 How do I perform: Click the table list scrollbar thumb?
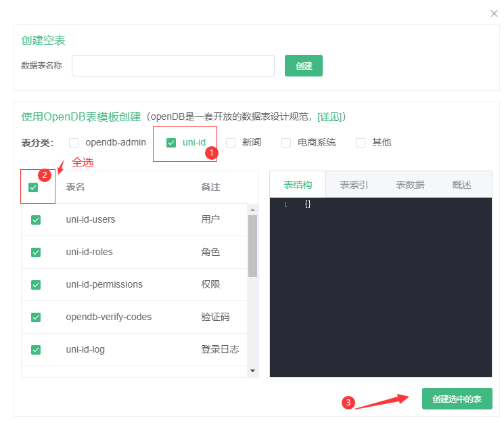click(x=252, y=246)
